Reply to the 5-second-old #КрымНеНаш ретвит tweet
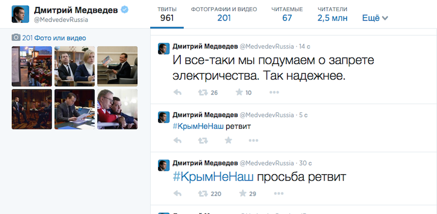 point(178,140)
